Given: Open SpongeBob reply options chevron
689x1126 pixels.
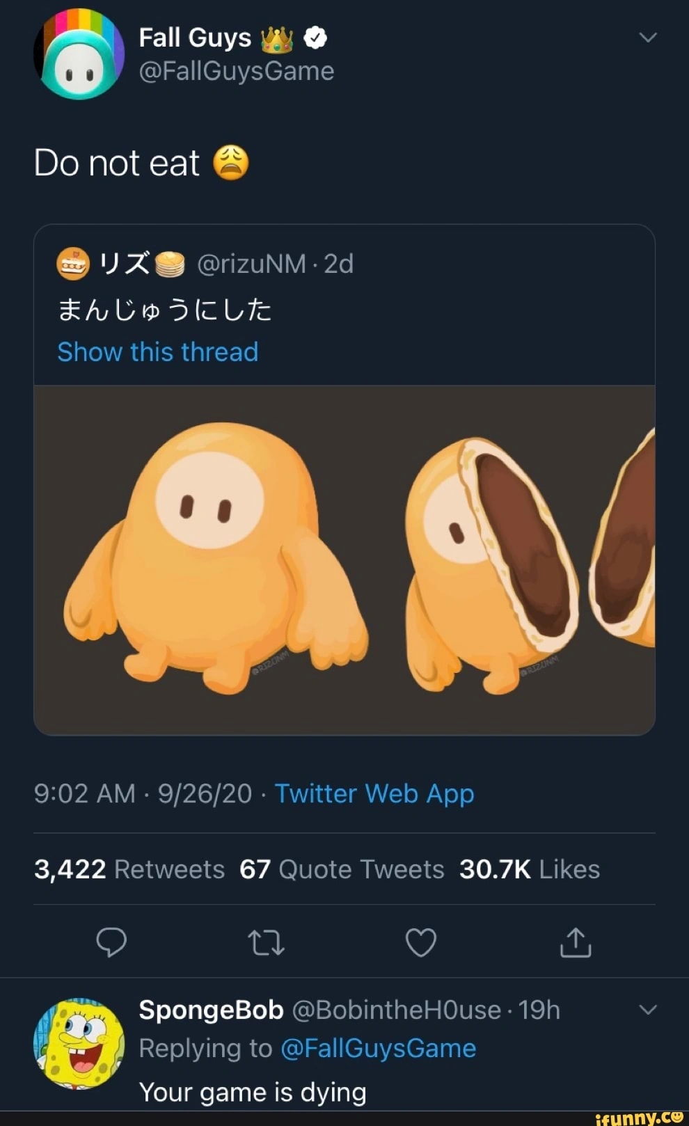Looking at the screenshot, I should coord(648,1010).
